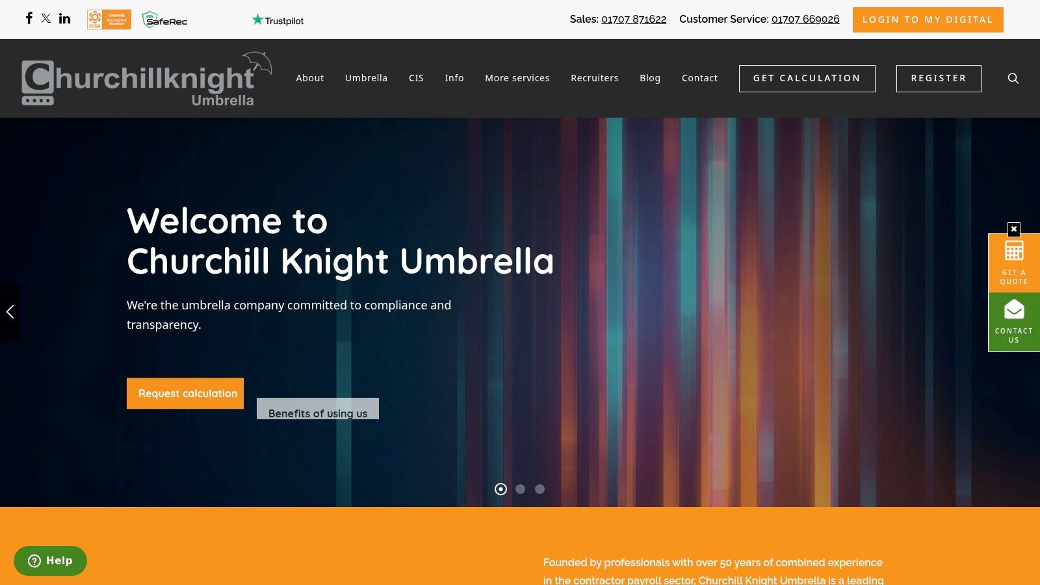
Task: Open the More services menu
Action: pyautogui.click(x=517, y=78)
